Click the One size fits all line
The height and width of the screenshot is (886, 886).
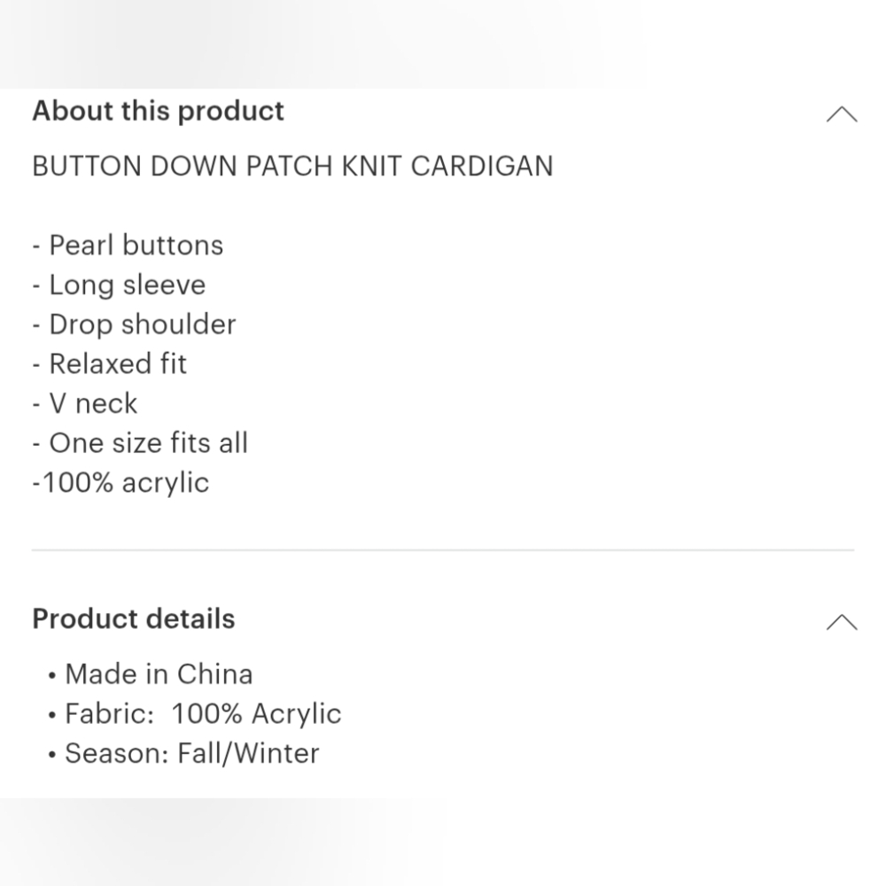(140, 443)
